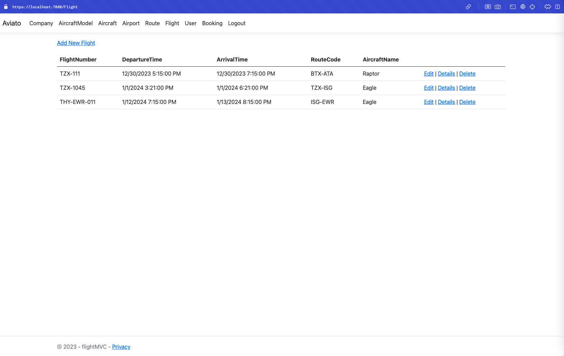Click departure time 1/1/2024 3:21:00 PM

pos(148,88)
